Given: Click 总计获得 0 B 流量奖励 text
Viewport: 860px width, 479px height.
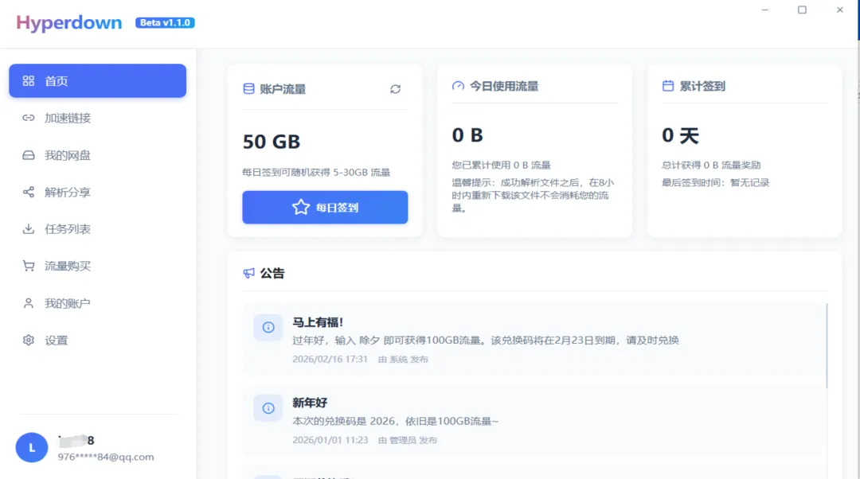Looking at the screenshot, I should [711, 165].
